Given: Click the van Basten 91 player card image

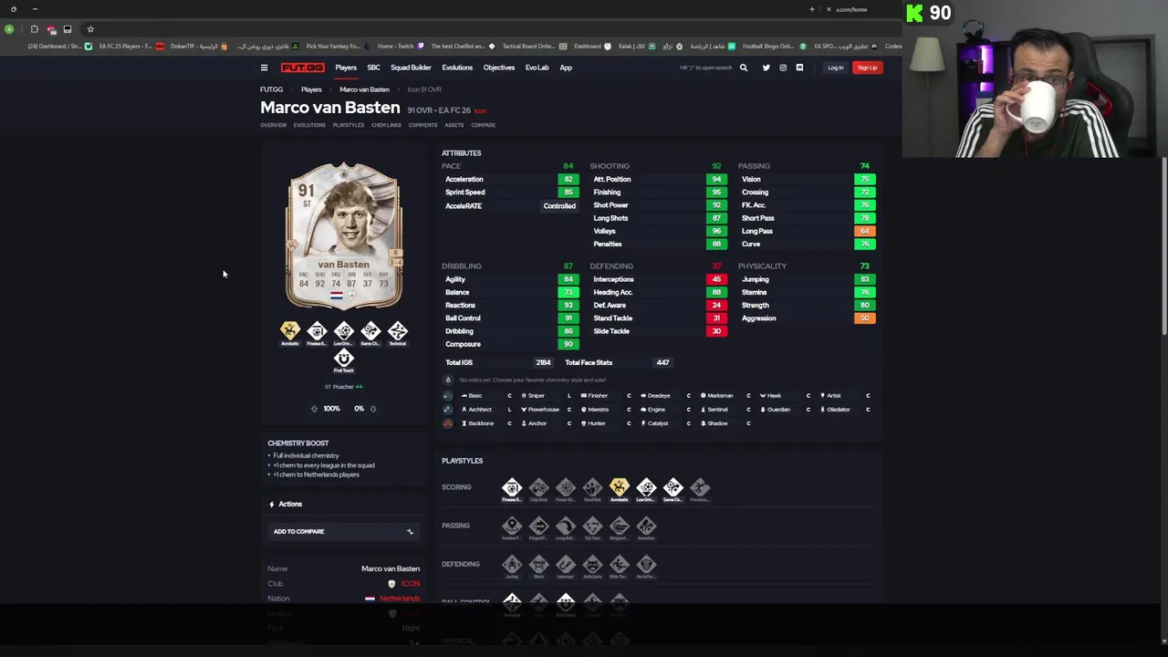Looking at the screenshot, I should [x=344, y=237].
